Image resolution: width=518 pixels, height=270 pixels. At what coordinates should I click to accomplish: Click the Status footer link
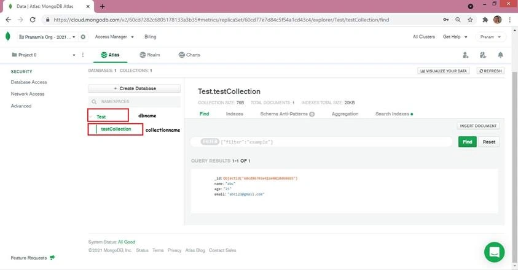pyautogui.click(x=142, y=250)
